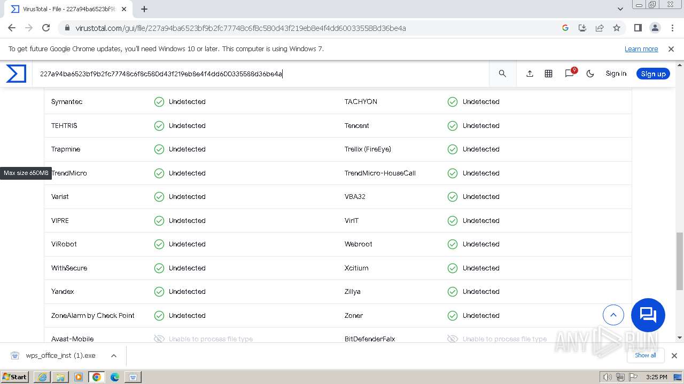Click Sign in link
This screenshot has height=384, width=684.
coord(616,74)
